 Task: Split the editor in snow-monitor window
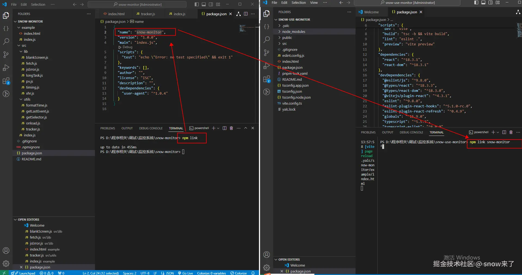coord(246,14)
